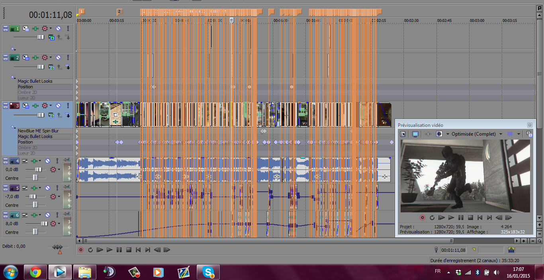
Task: Pause playback in main transport
Action: pos(119,250)
